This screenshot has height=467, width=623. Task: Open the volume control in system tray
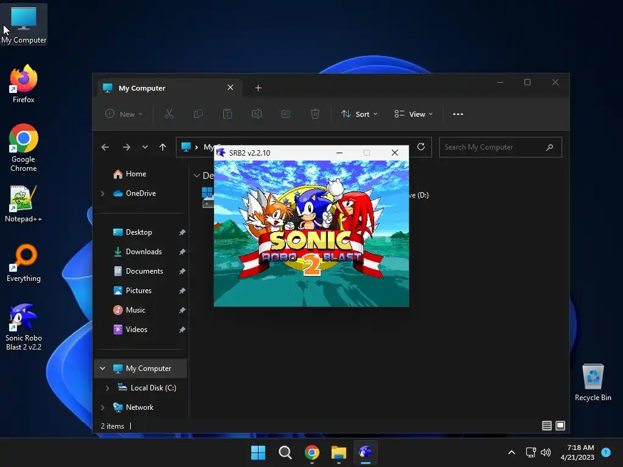point(546,452)
